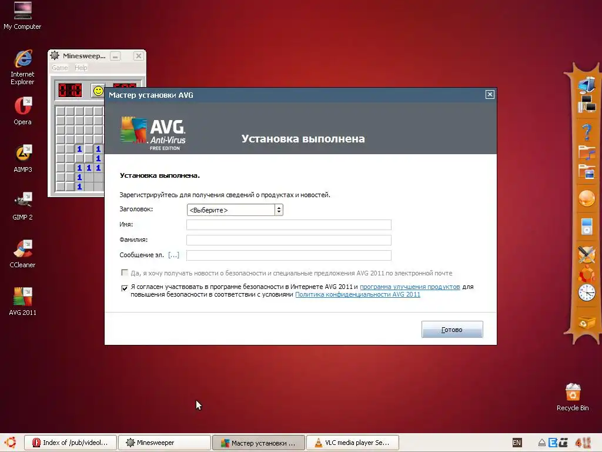The height and width of the screenshot is (452, 602).
Task: Click the Minesweeper smiley face button
Action: 98,91
